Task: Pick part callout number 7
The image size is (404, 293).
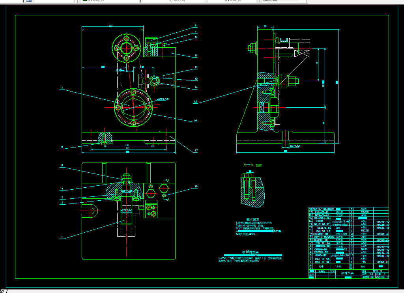Action: [62, 88]
